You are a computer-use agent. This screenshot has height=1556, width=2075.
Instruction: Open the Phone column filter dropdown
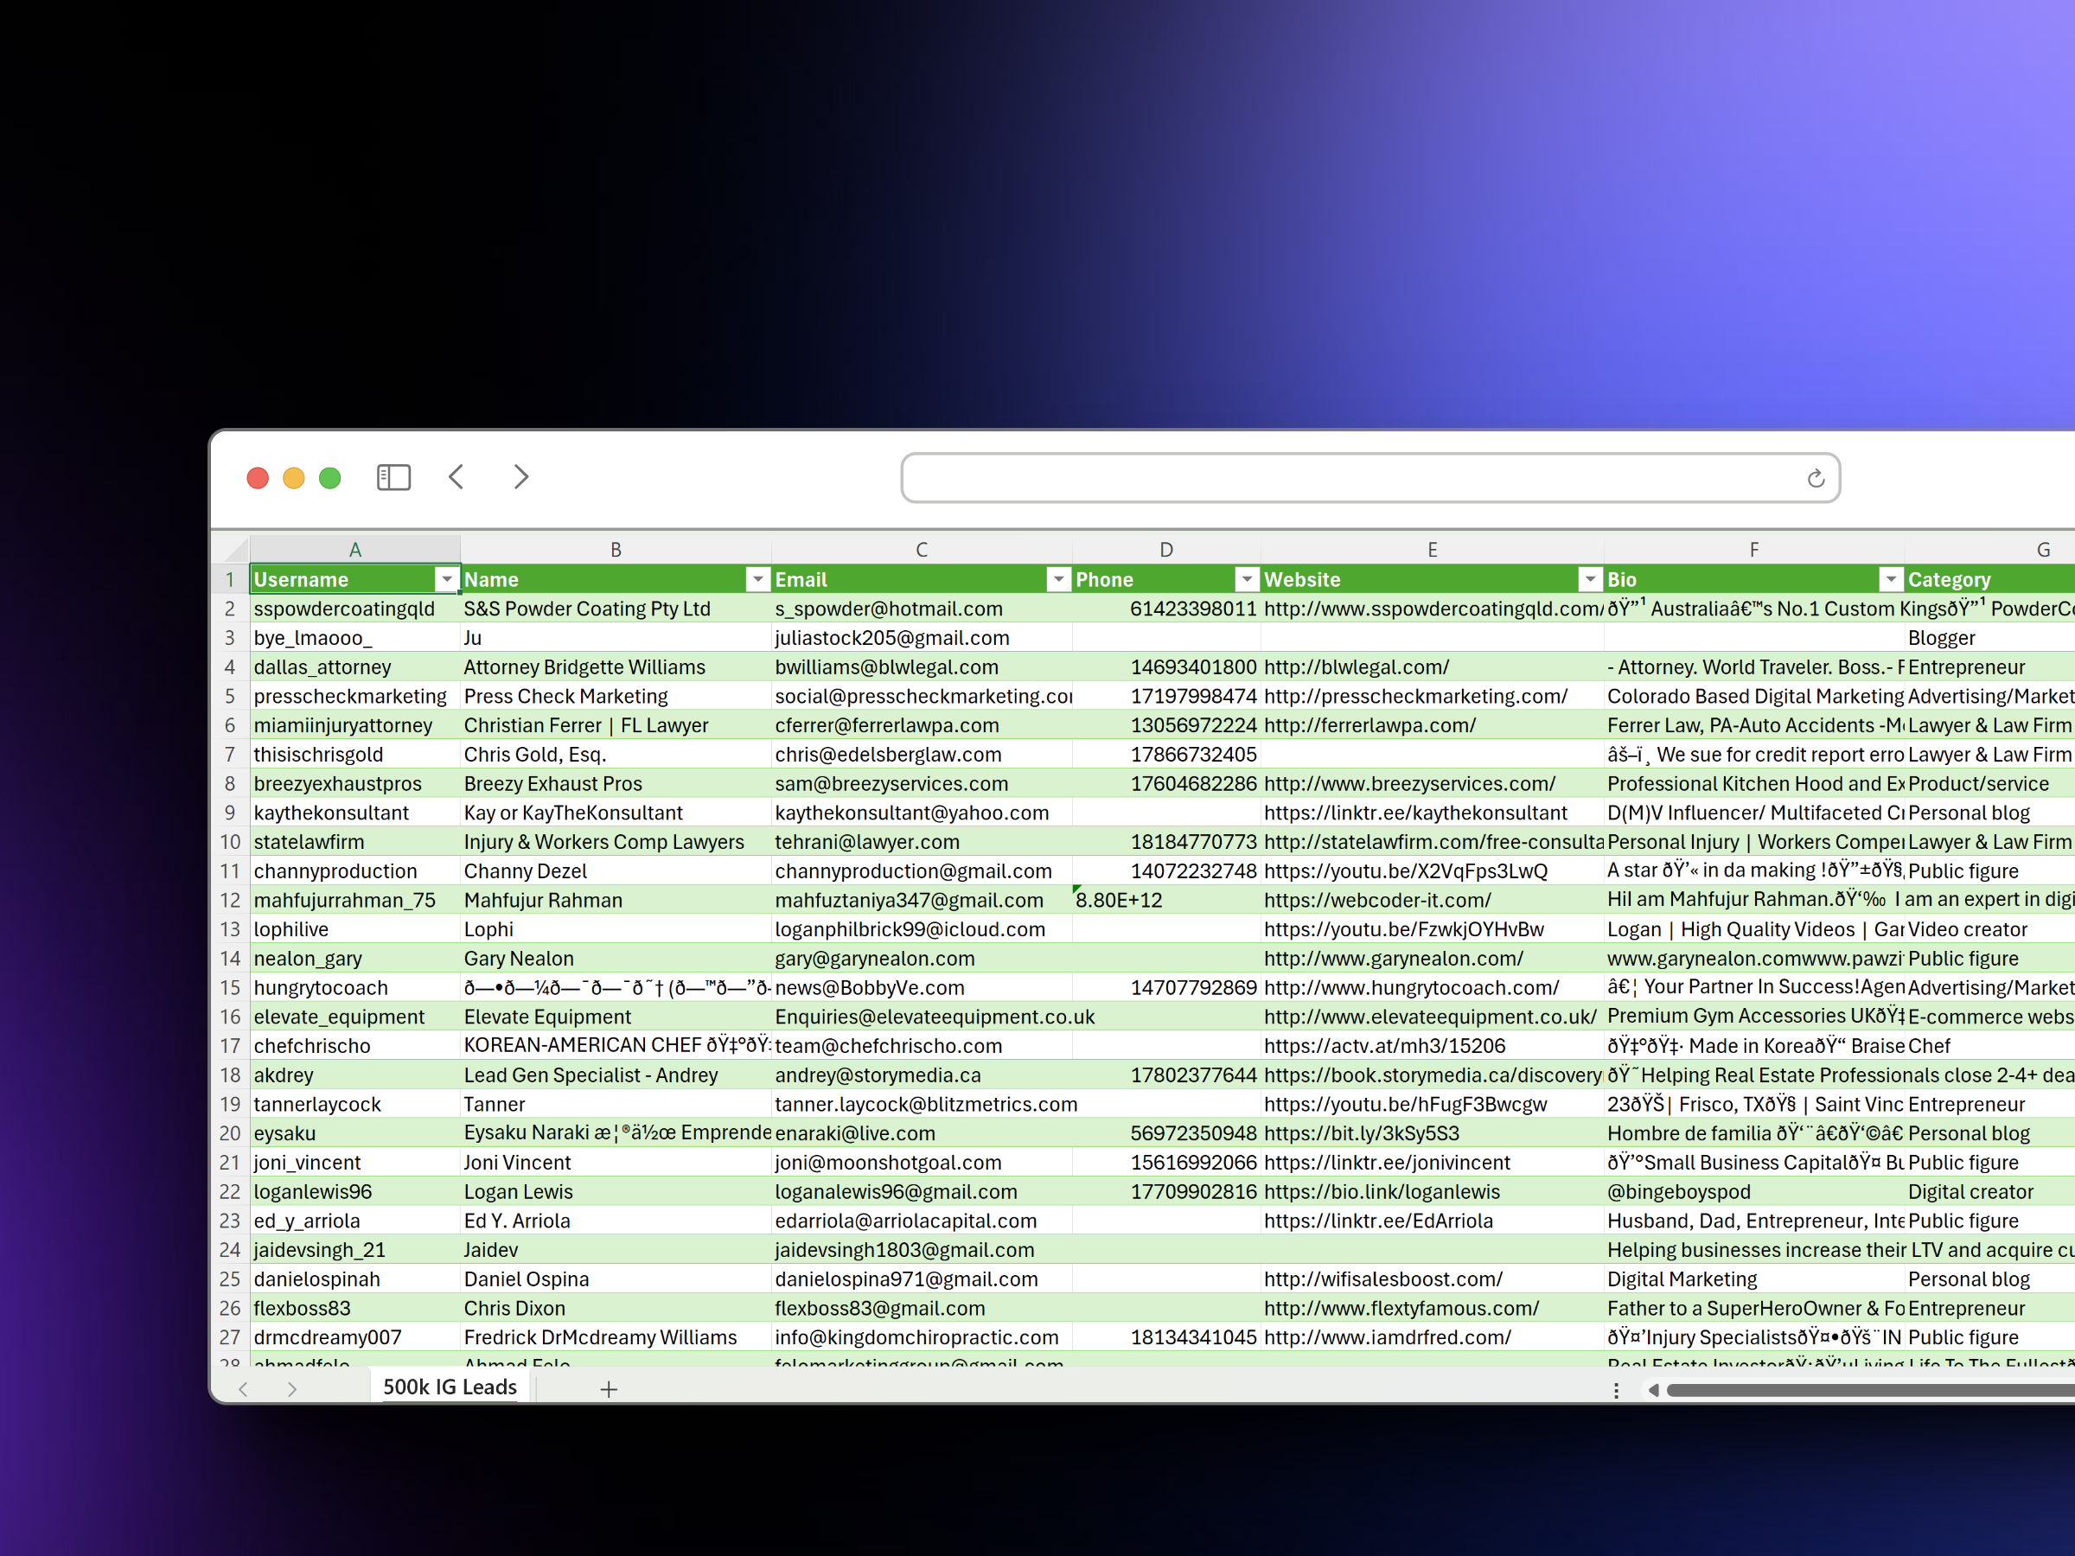pyautogui.click(x=1246, y=580)
